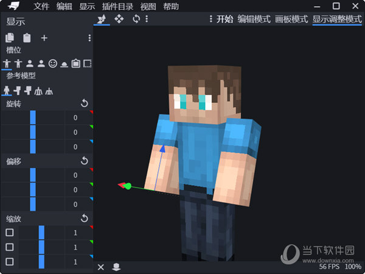Switch to 画板模式
The height and width of the screenshot is (274, 365).
tap(291, 19)
